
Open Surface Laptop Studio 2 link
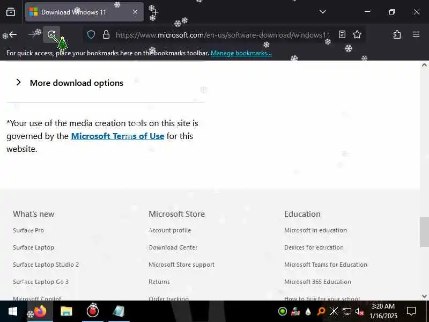(46, 265)
